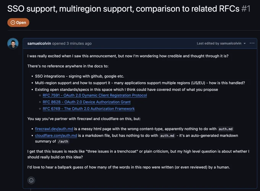Open the three-dot comment options menu

(252, 43)
